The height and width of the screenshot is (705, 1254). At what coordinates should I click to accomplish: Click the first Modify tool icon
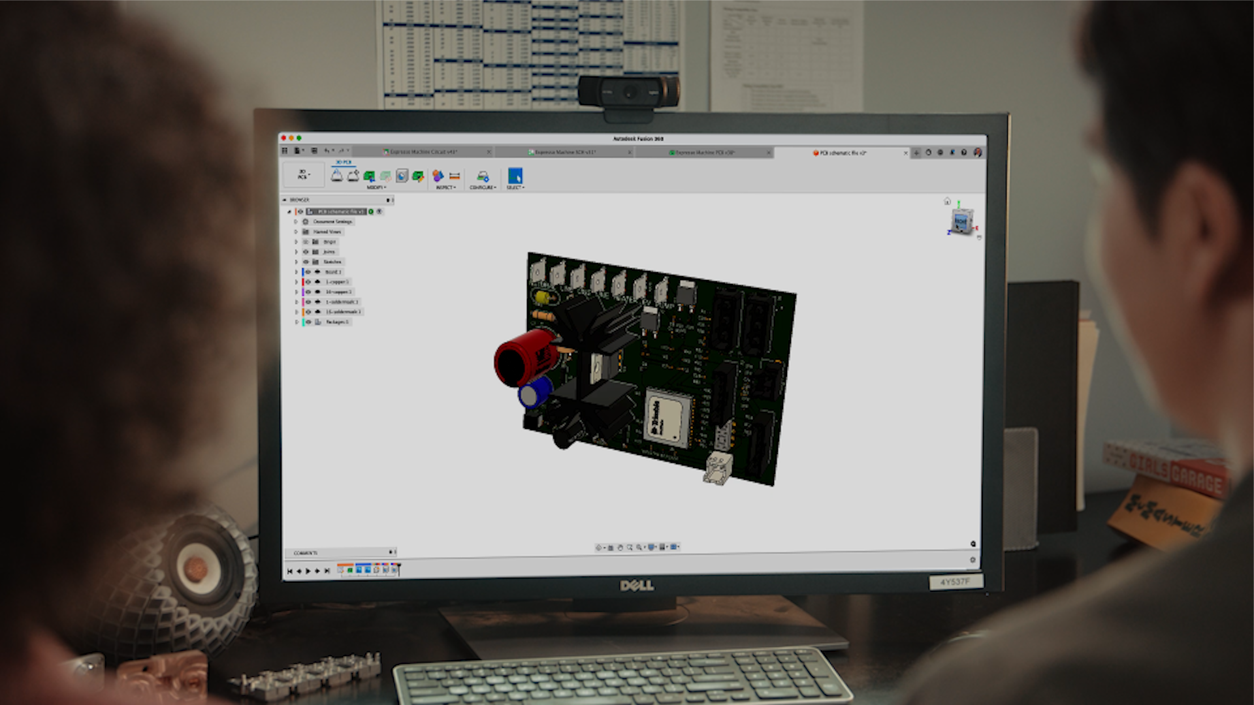pos(337,176)
